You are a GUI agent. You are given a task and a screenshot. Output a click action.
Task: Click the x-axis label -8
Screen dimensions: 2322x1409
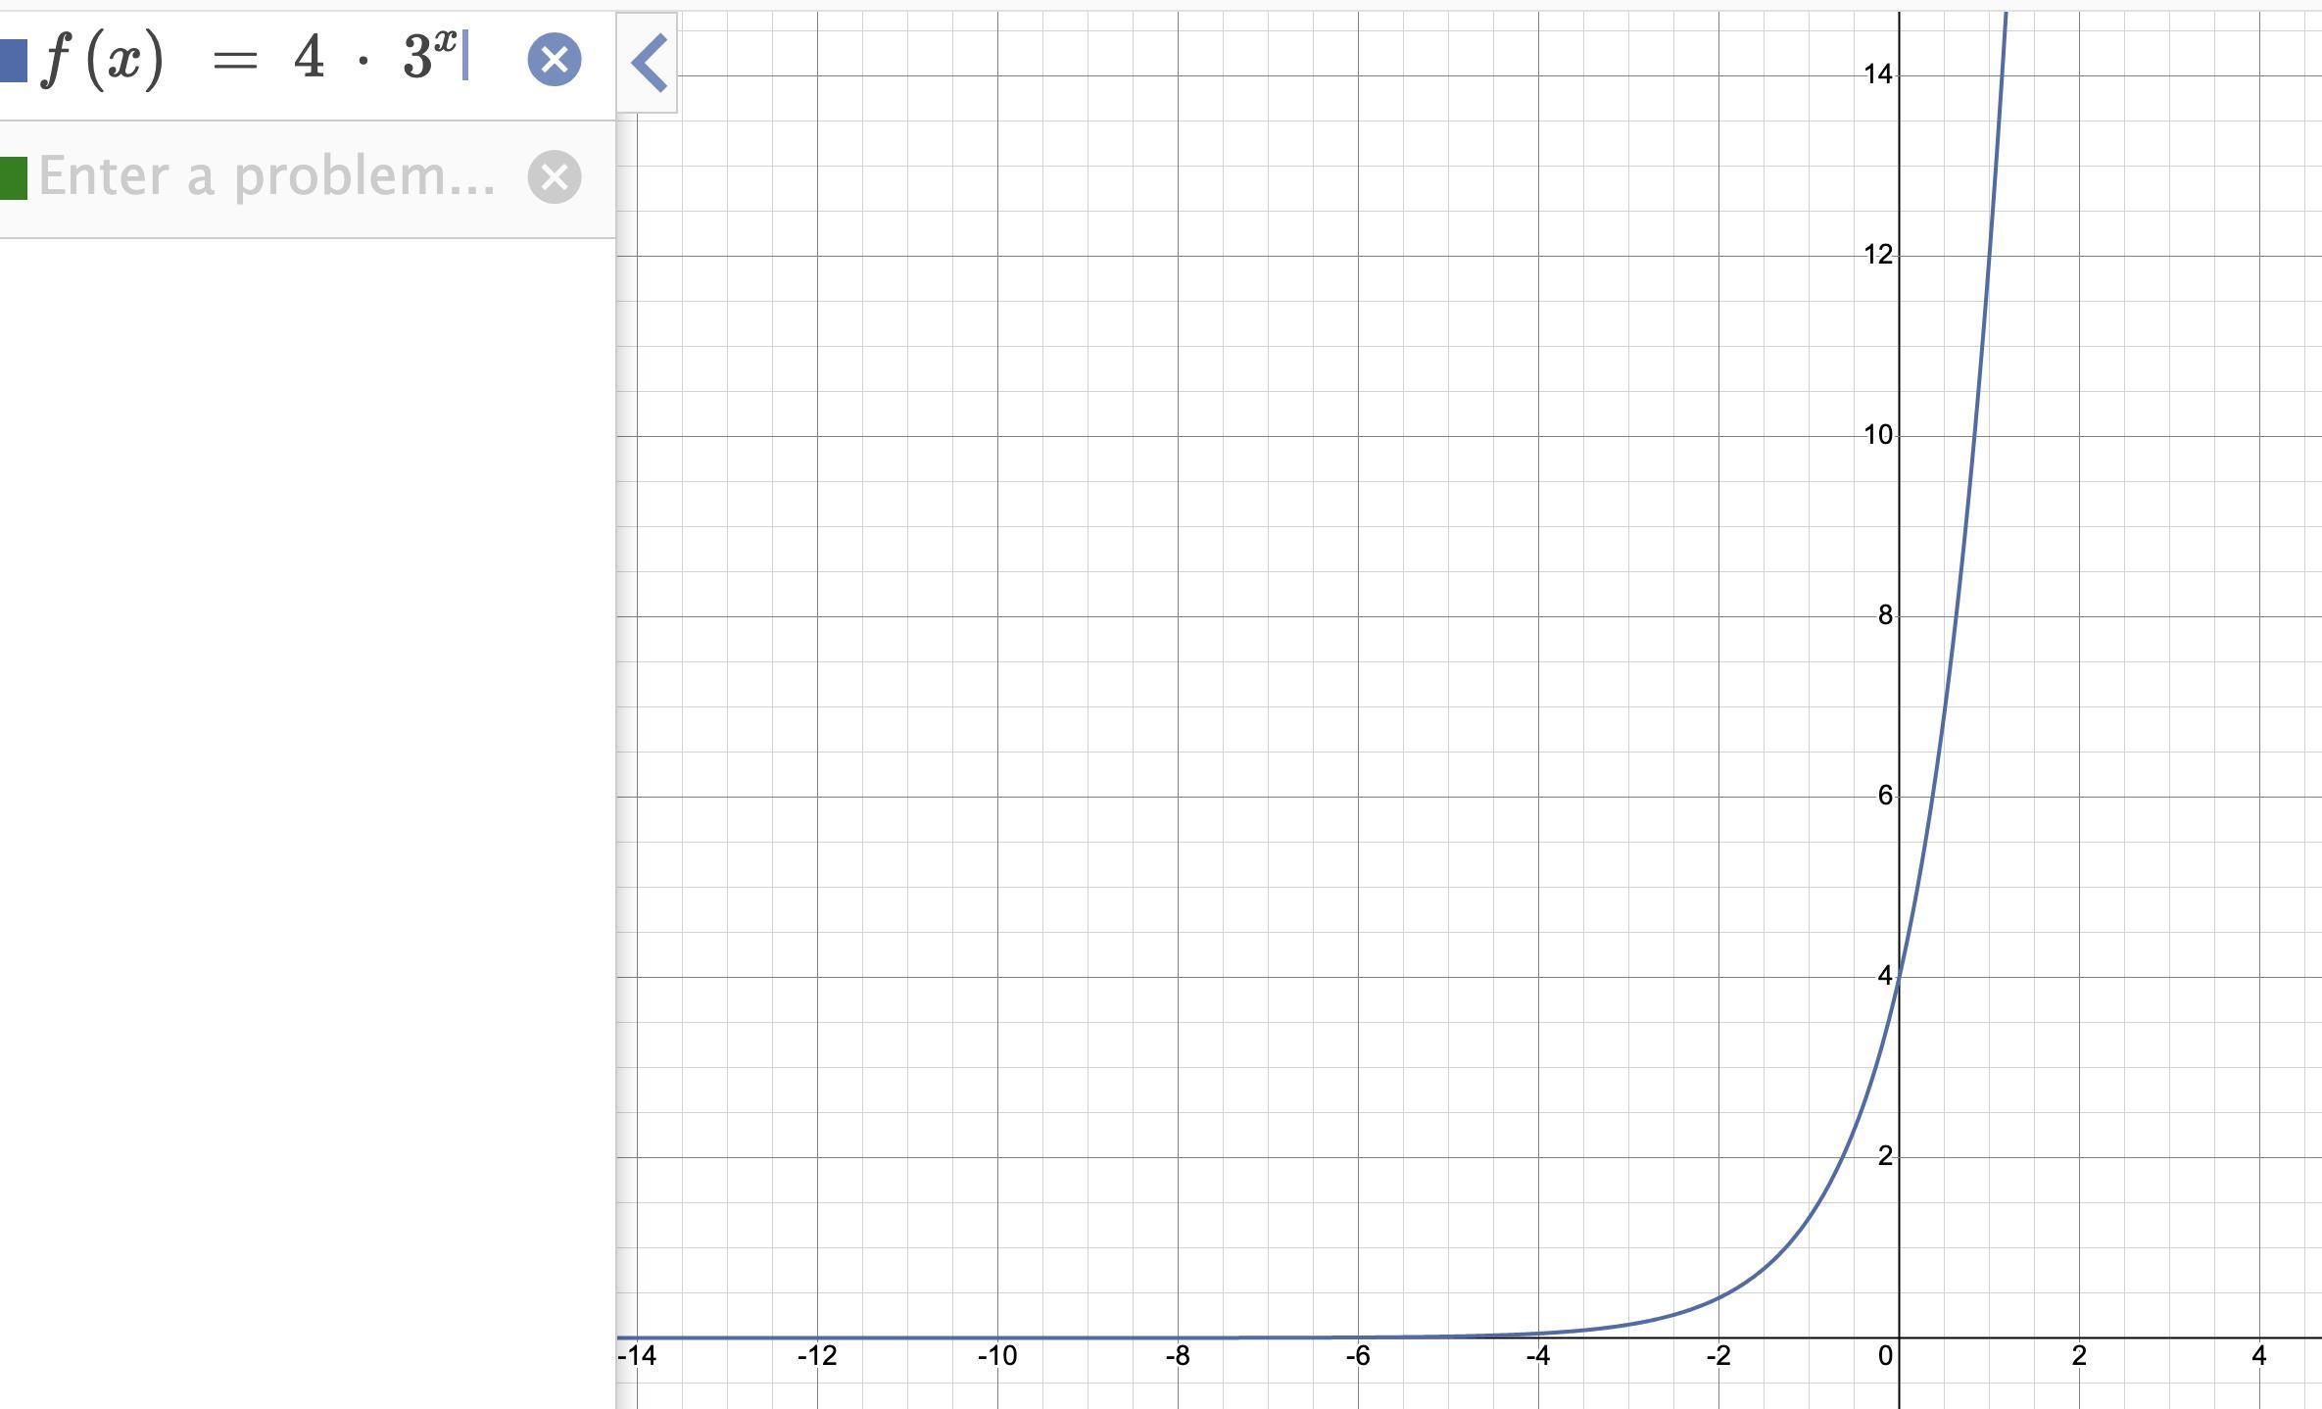pyautogui.click(x=1178, y=1356)
